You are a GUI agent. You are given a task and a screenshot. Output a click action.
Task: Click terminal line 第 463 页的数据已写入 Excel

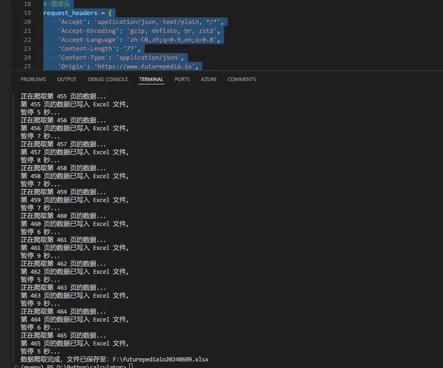tap(74, 296)
